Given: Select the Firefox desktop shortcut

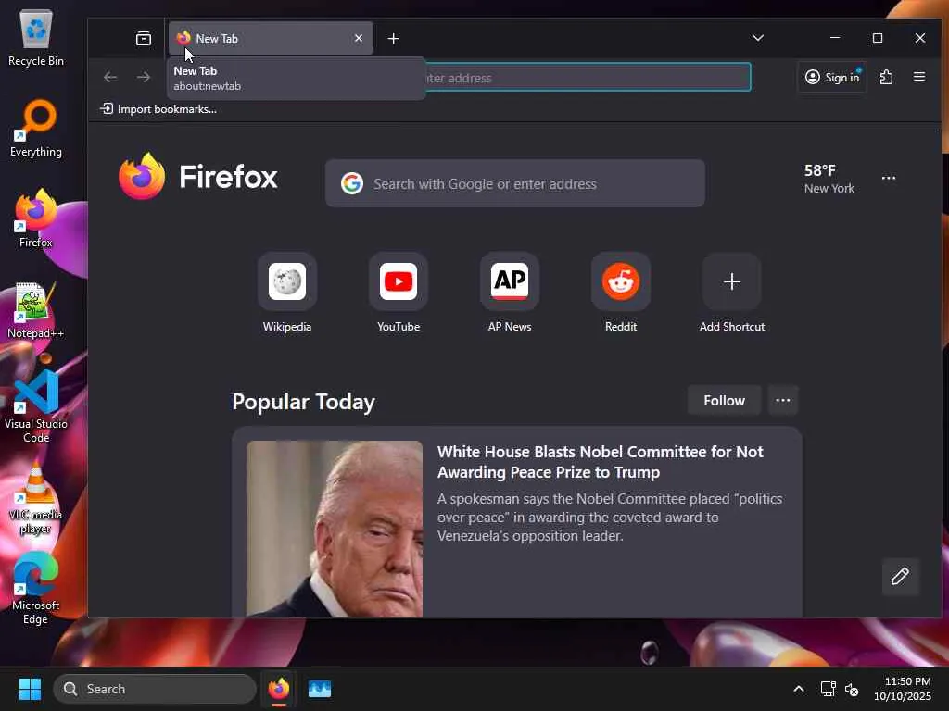Looking at the screenshot, I should tap(36, 218).
